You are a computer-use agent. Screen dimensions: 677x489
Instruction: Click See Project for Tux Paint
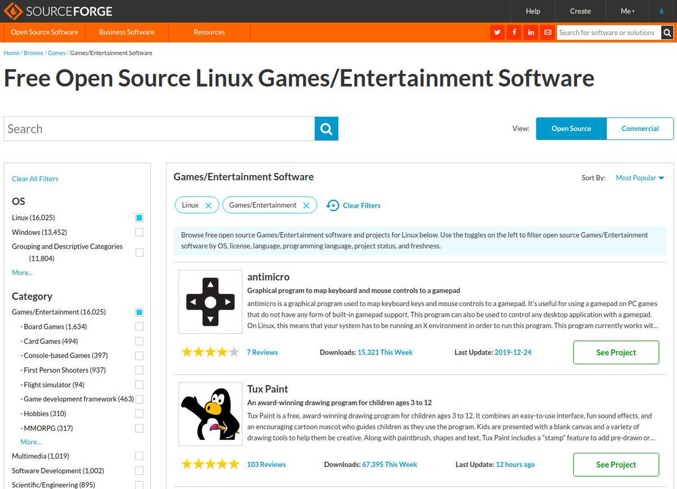point(616,465)
